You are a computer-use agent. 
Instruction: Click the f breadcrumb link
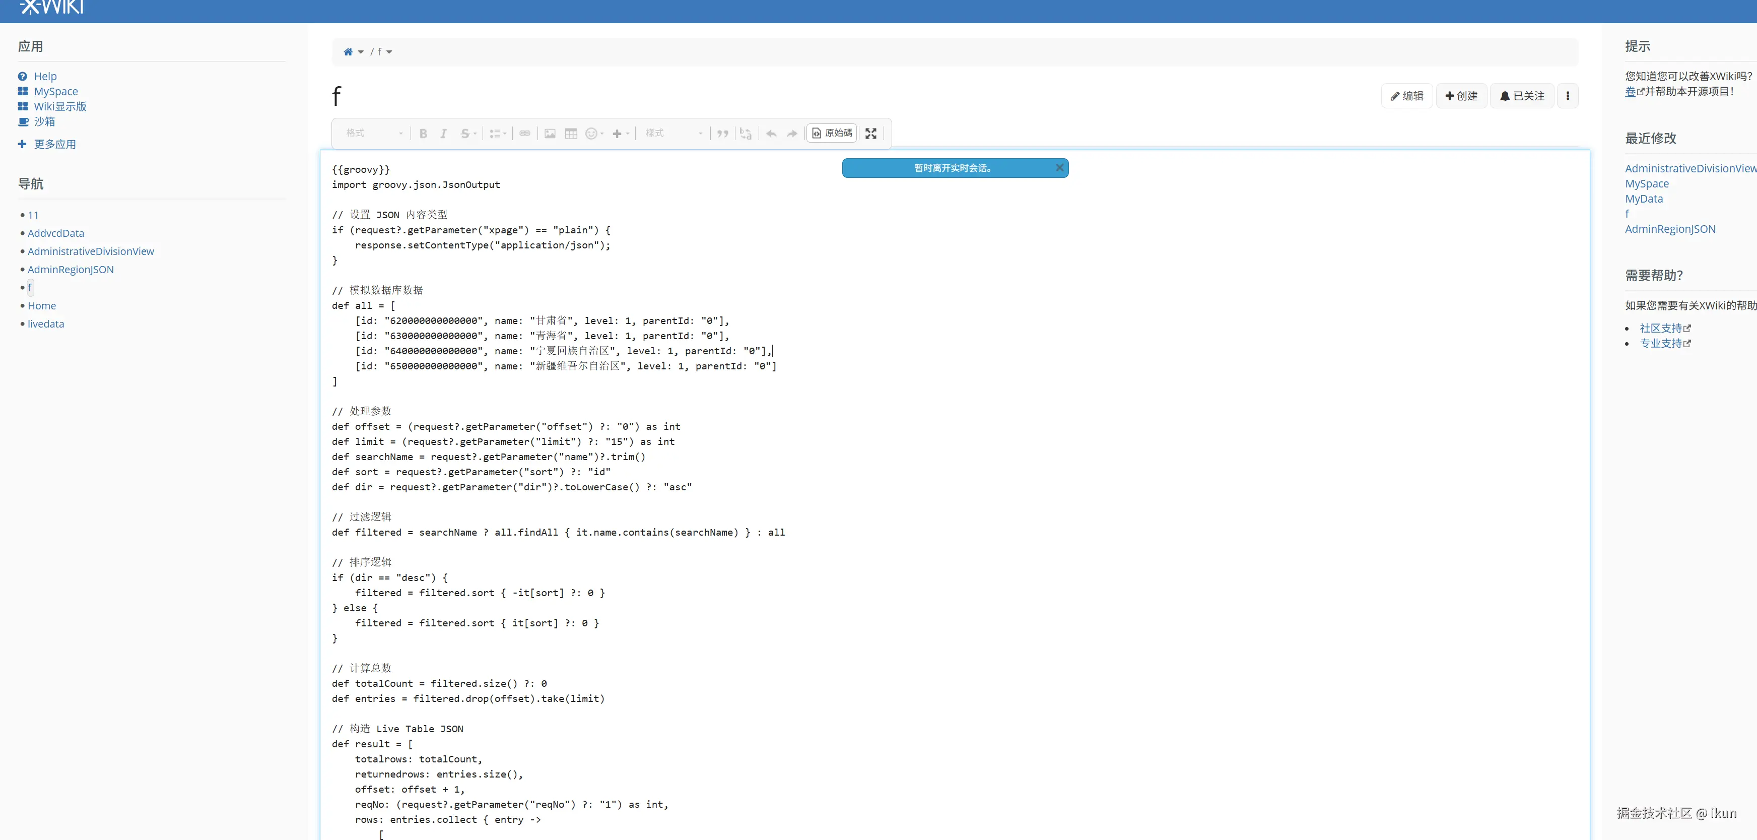(x=379, y=52)
